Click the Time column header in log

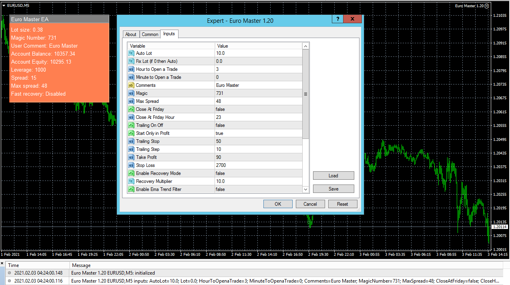(38, 265)
